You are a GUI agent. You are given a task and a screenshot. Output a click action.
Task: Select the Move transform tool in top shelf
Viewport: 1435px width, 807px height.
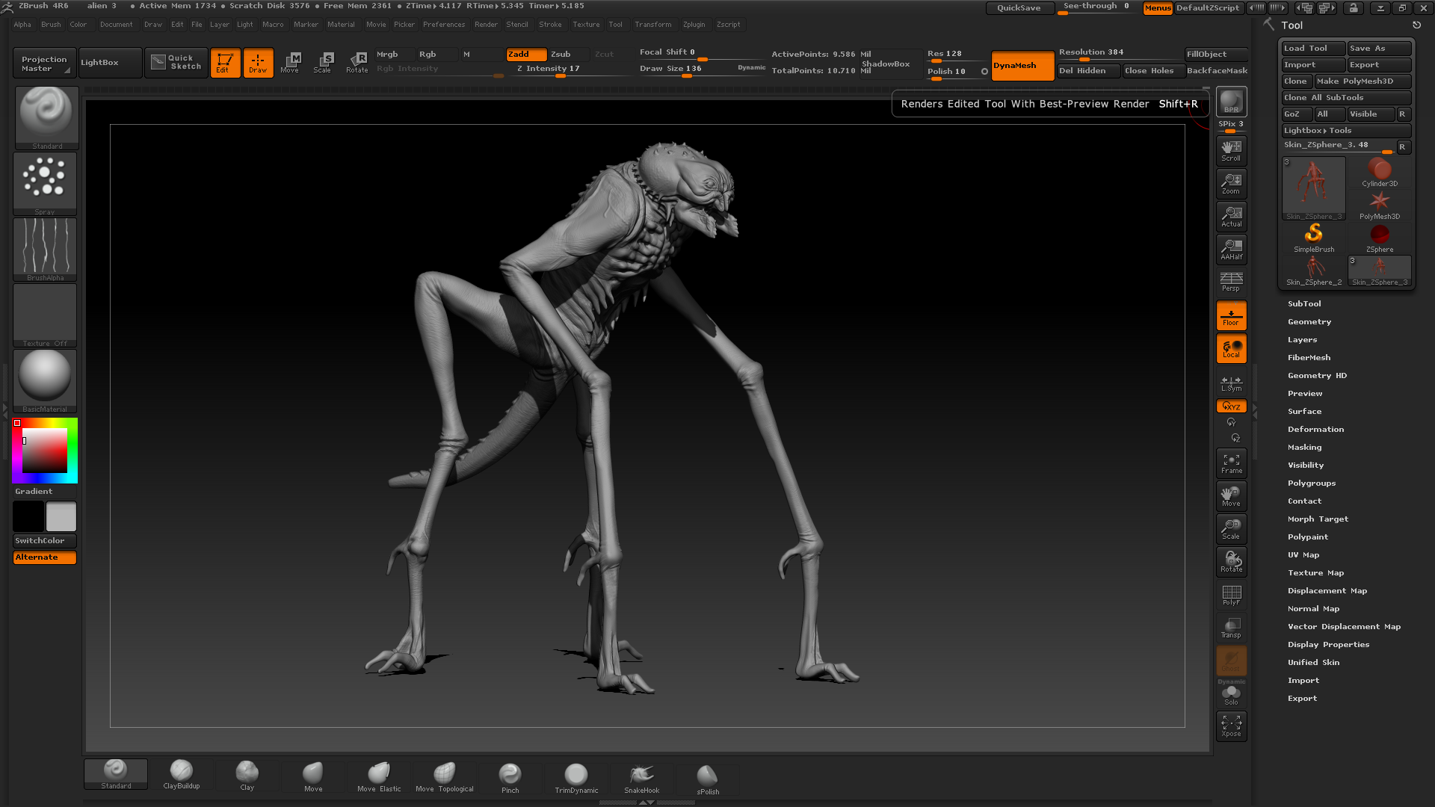pos(290,63)
